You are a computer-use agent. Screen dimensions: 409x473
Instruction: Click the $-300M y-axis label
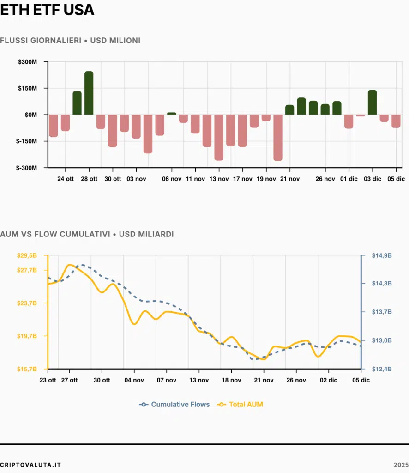[26, 168]
